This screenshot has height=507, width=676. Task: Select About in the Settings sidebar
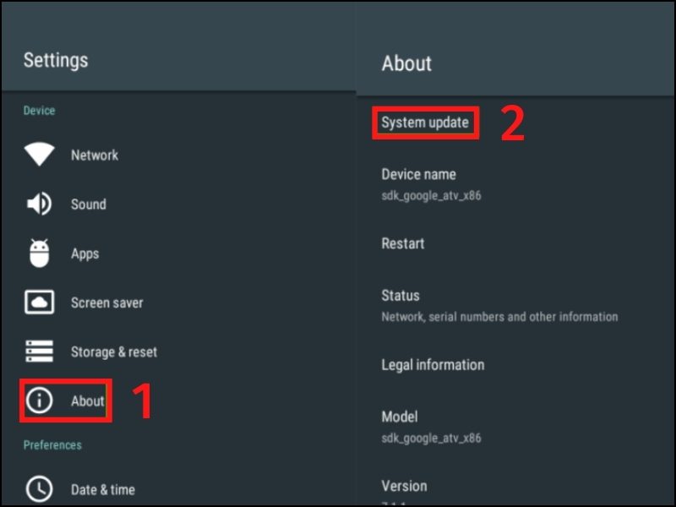[x=87, y=401]
